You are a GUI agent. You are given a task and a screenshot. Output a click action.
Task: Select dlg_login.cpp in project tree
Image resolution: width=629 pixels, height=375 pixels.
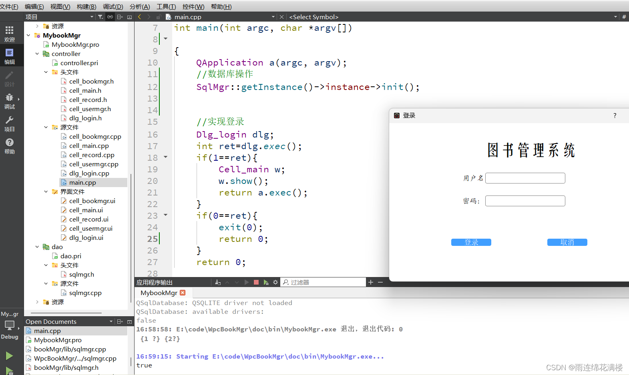click(x=89, y=173)
